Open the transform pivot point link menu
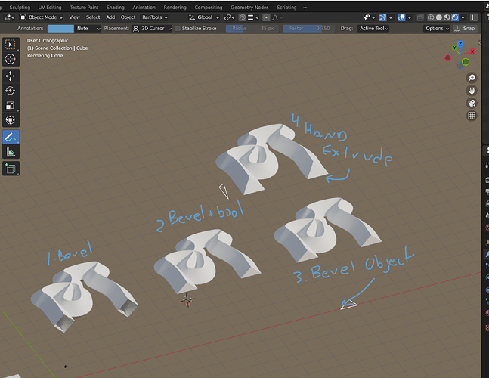Image resolution: width=489 pixels, height=378 pixels. (x=229, y=17)
